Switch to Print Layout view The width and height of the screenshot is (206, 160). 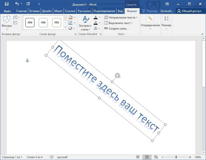pyautogui.click(x=147, y=157)
